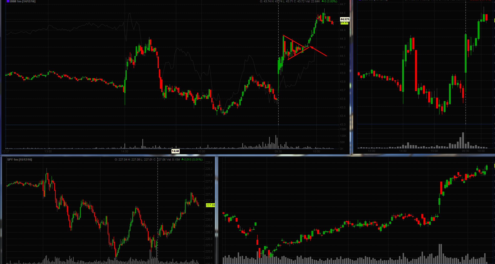Click the 225.6 level on SPY price axis
495x264 pixels.
[x=209, y=251]
